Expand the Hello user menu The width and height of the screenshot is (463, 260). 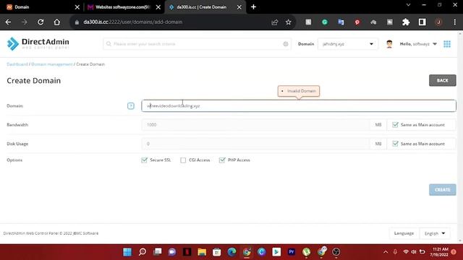coord(418,44)
